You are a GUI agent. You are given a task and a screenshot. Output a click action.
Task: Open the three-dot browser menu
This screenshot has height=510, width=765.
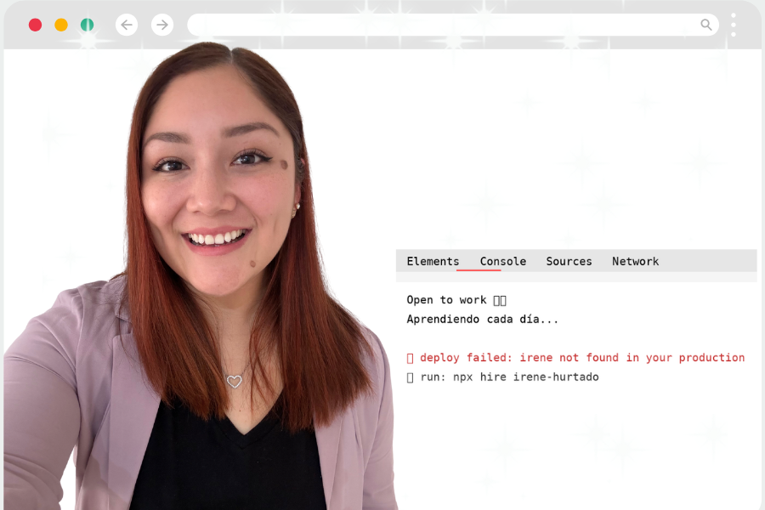tap(734, 25)
